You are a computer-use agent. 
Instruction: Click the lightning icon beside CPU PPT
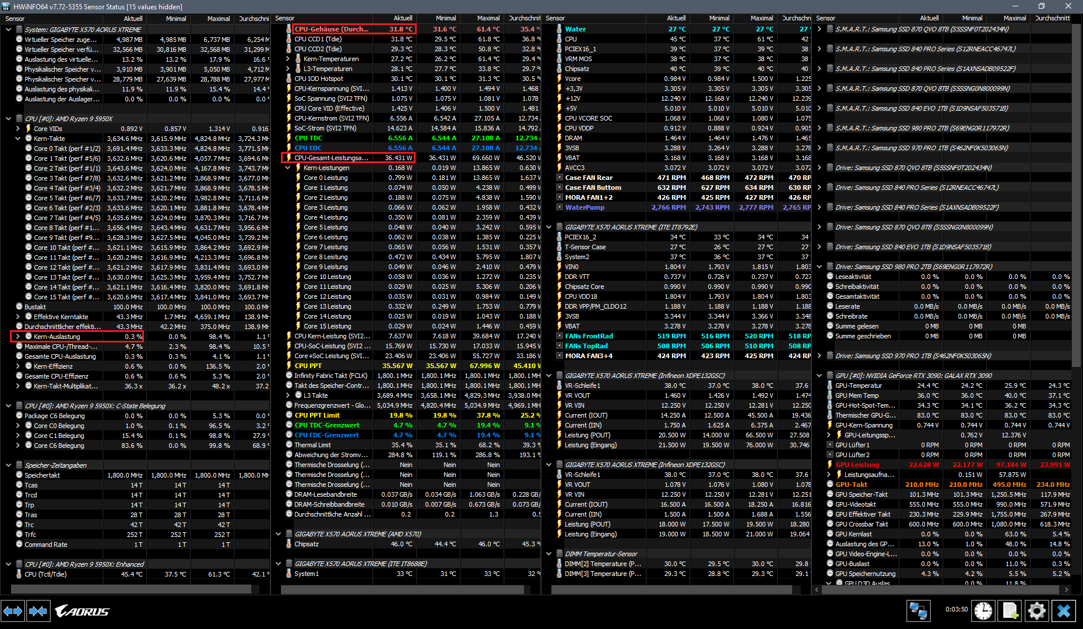point(289,366)
